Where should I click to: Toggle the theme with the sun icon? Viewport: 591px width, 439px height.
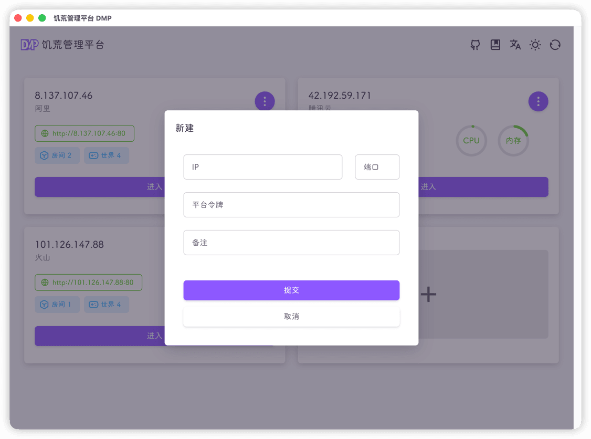pyautogui.click(x=535, y=45)
